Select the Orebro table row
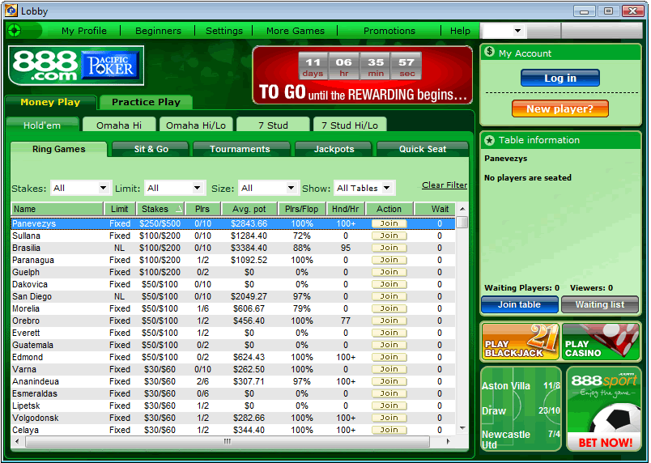 pyautogui.click(x=233, y=321)
